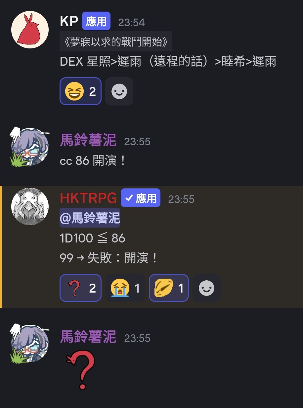Click the 應用 badge beside KP
Viewport: 303px width, 408px height.
[x=96, y=21]
